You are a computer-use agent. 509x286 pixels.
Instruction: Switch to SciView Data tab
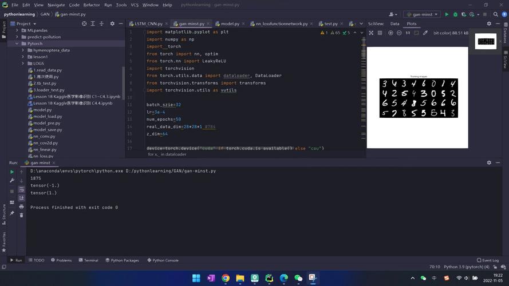click(x=394, y=23)
